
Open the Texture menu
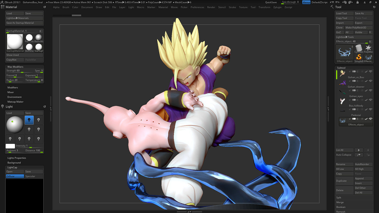(x=243, y=7)
